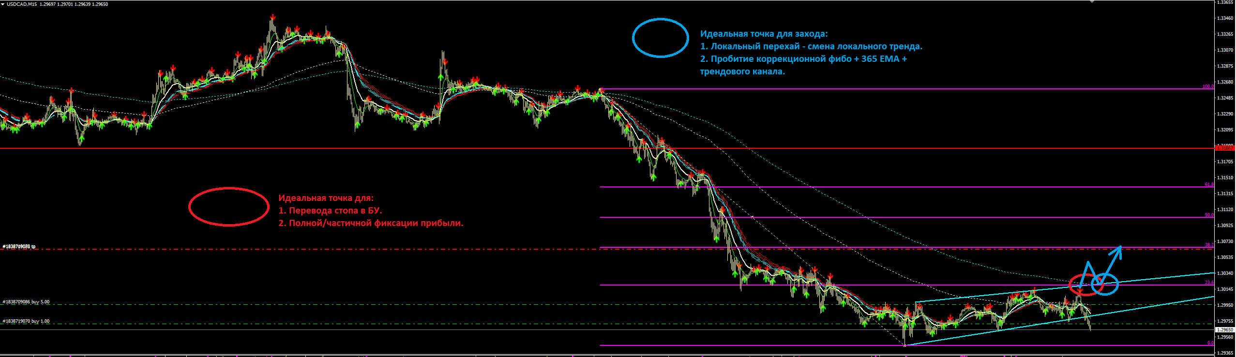
Task: Click 1.32875 on the price scale
Action: click(x=1225, y=66)
